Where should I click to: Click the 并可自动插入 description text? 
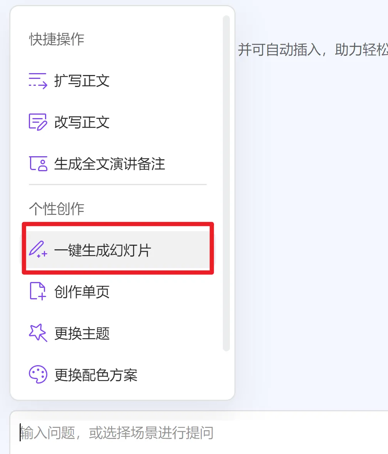(313, 50)
